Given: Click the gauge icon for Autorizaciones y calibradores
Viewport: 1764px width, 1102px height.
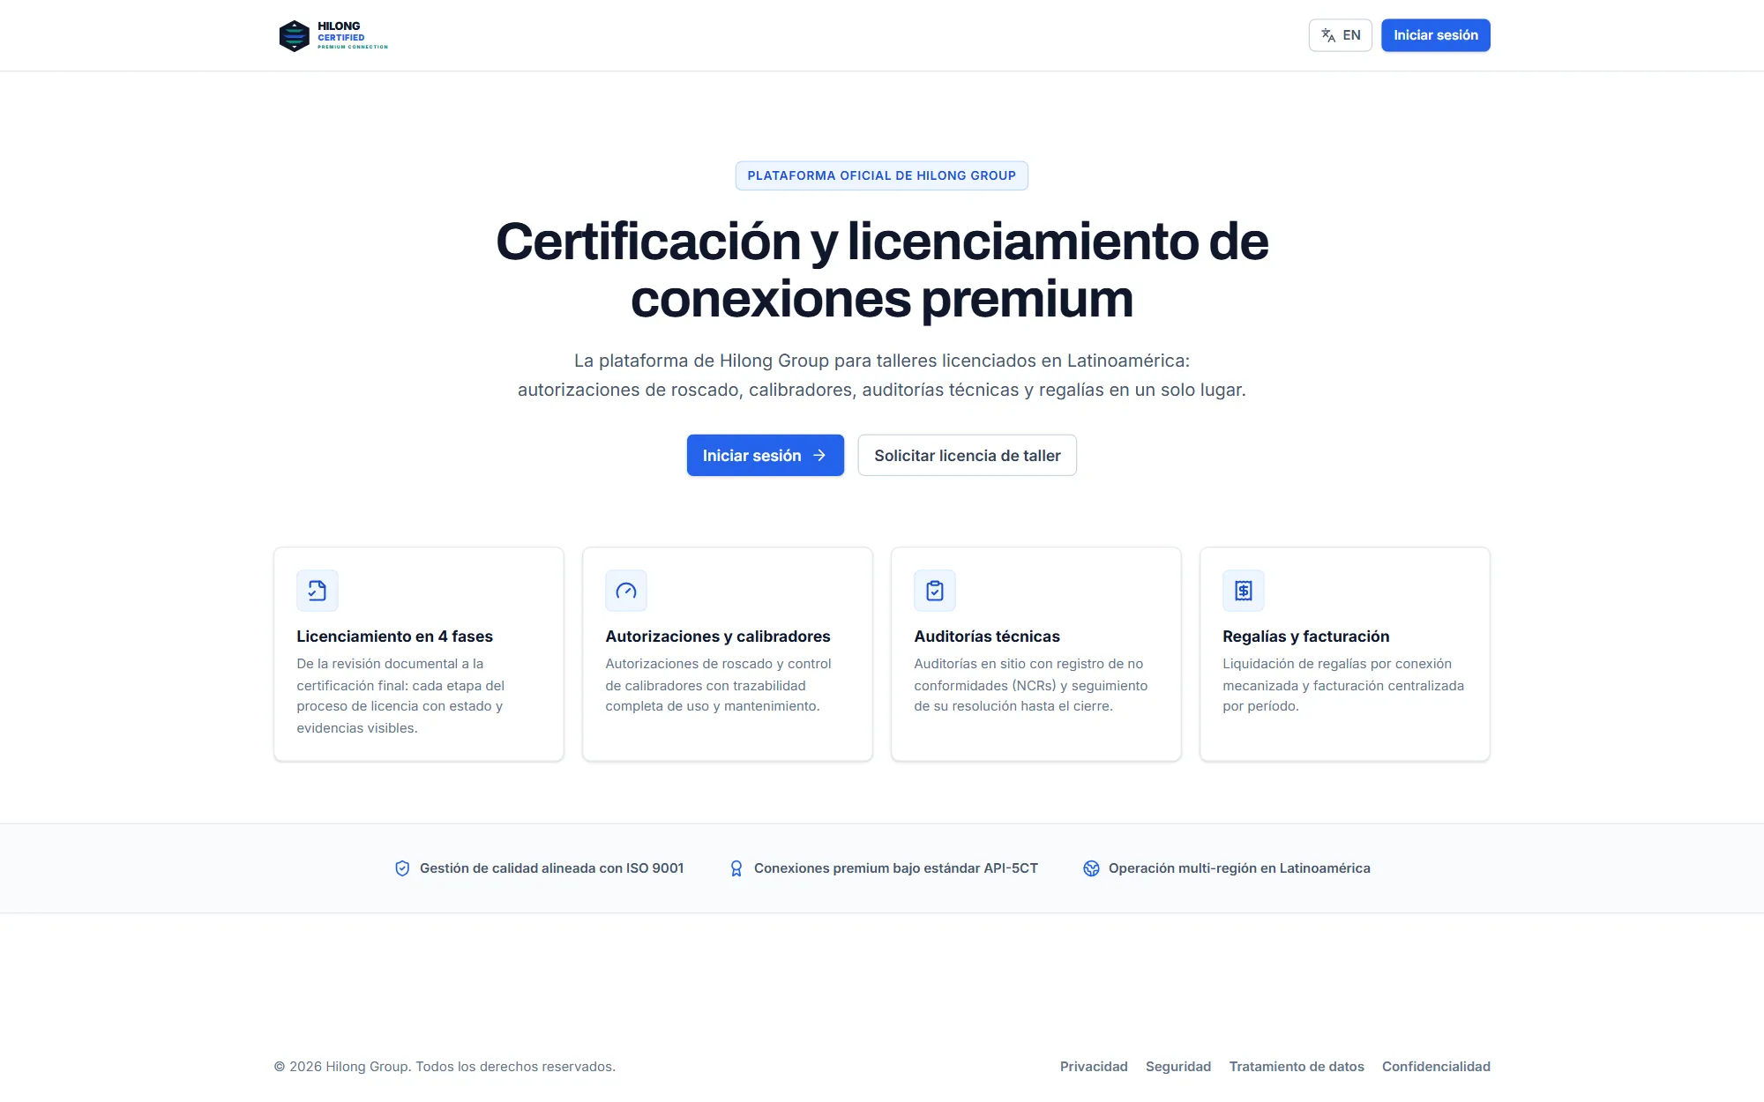Looking at the screenshot, I should point(626,591).
